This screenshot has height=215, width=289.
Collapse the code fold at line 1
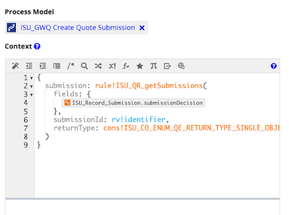click(x=32, y=78)
